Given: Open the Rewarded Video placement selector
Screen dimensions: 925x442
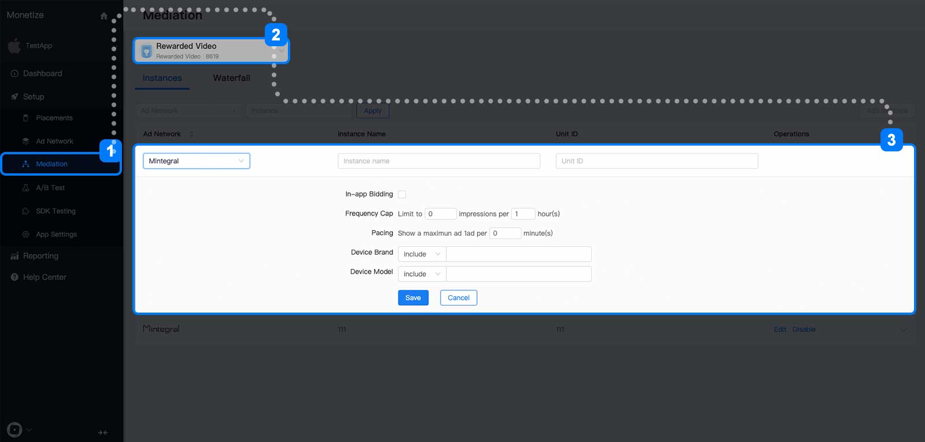Looking at the screenshot, I should coord(211,51).
